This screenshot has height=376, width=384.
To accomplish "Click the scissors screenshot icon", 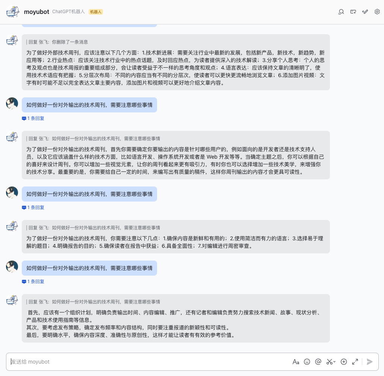I will point(330,362).
